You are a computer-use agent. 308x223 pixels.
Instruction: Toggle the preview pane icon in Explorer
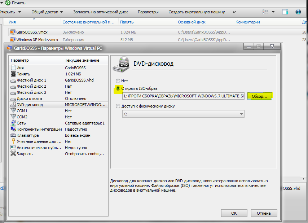[285, 12]
